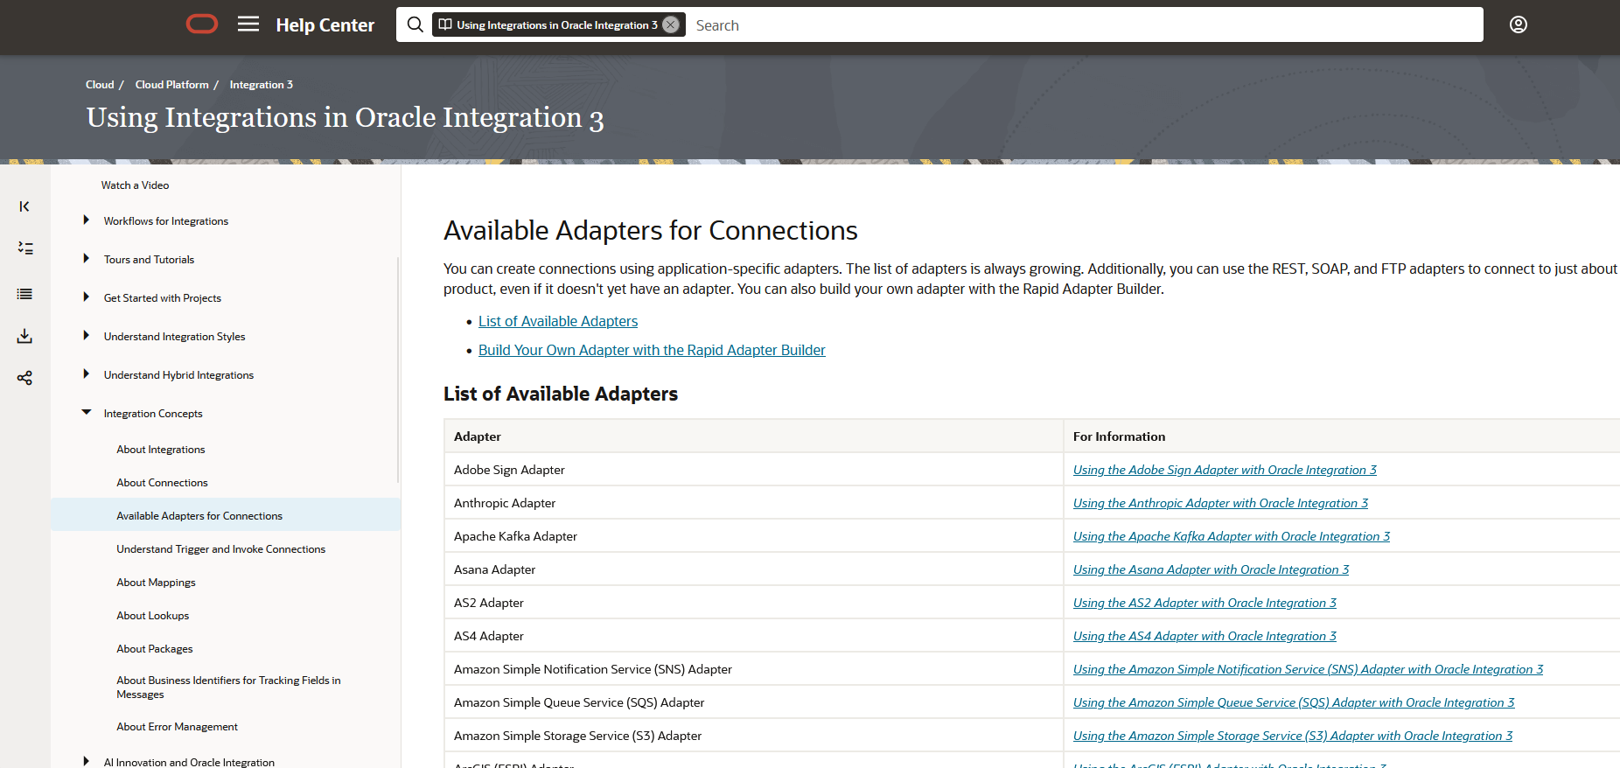This screenshot has width=1620, height=768.
Task: Go to Cloud Platform breadcrumb
Action: coord(171,85)
